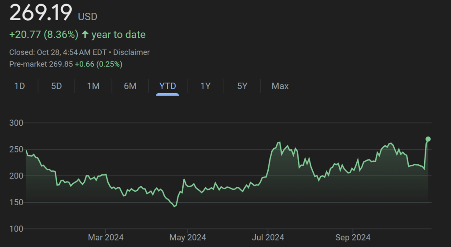
Task: Switch to the 1D time range tab
Action: pyautogui.click(x=19, y=86)
